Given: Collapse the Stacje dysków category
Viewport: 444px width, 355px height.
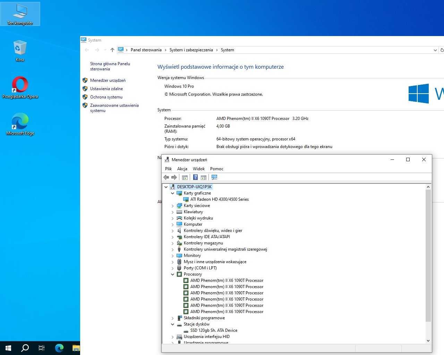Looking at the screenshot, I should (x=173, y=324).
